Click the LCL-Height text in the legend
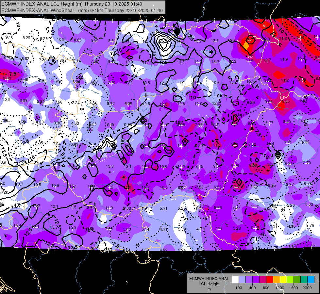The image size is (320, 294). pos(209,284)
